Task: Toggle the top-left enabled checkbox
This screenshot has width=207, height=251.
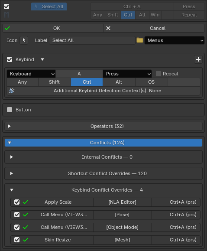Action: [x=6, y=7]
